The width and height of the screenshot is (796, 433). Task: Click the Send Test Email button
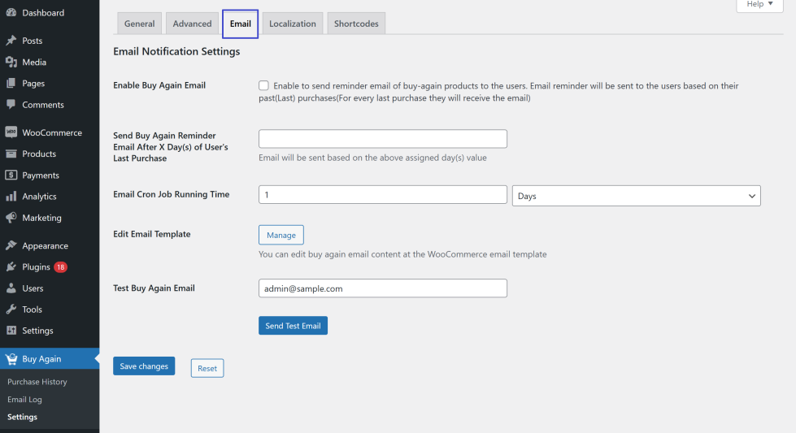click(293, 326)
